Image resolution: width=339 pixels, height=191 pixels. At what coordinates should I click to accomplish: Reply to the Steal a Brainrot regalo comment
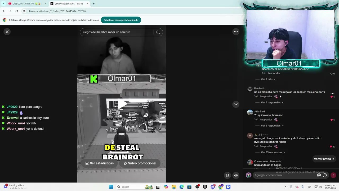266,146
